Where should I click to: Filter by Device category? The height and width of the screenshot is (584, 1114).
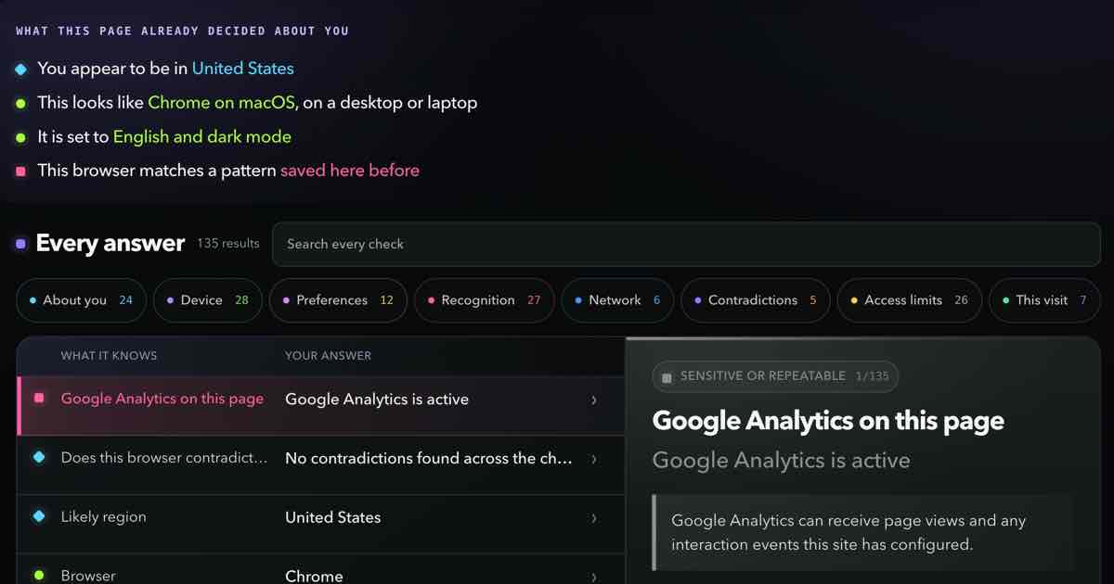point(207,300)
